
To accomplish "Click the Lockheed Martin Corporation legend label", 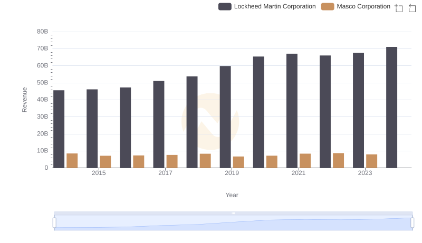I will [275, 6].
